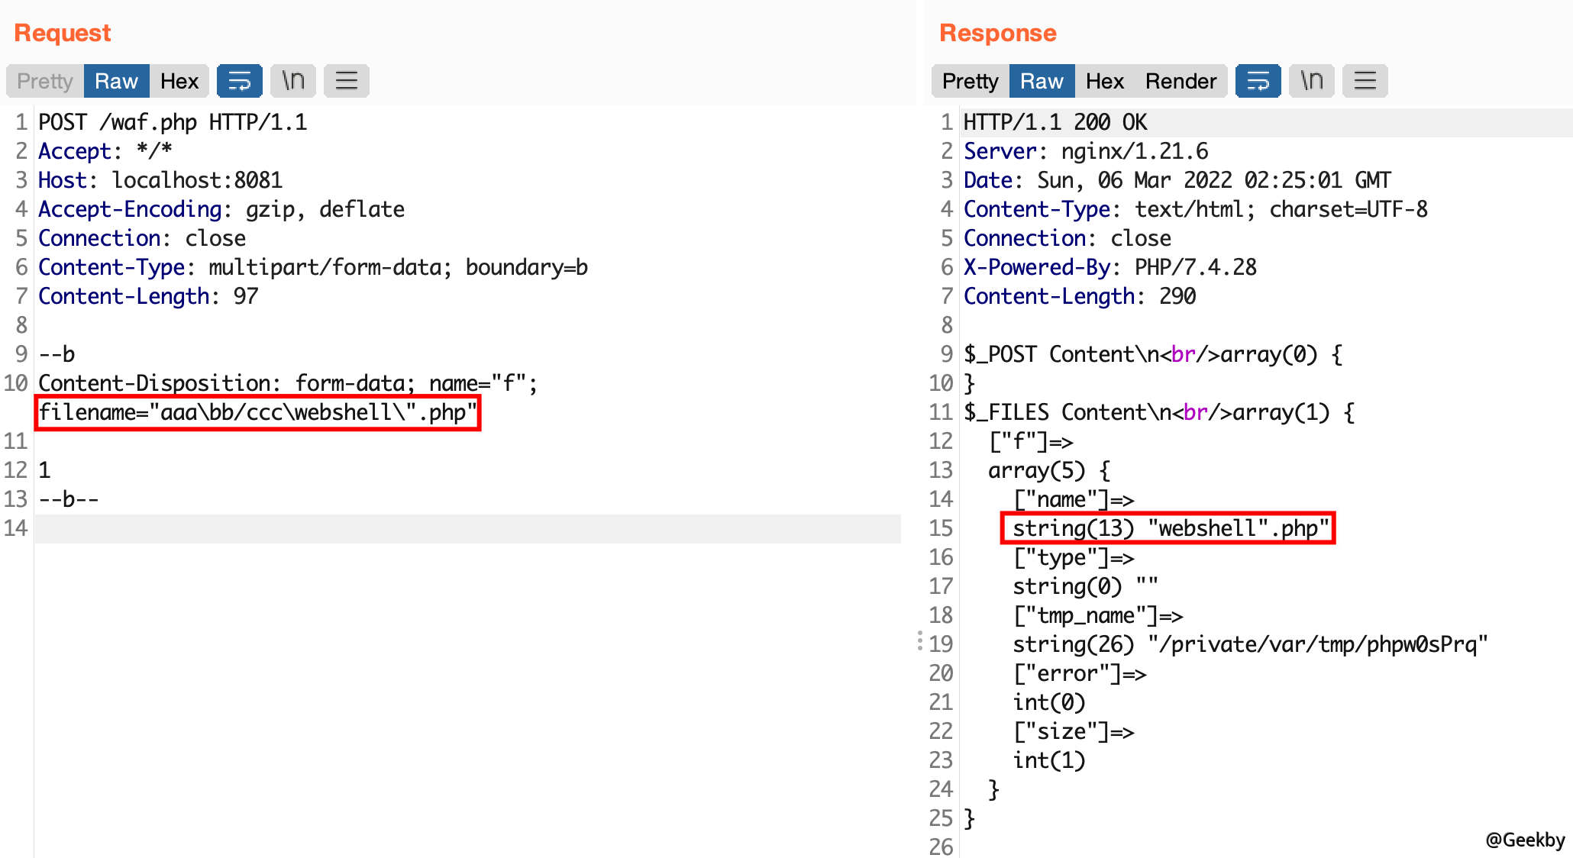1573x858 pixels.
Task: Toggle word wrap icon in Request panel
Action: [239, 81]
